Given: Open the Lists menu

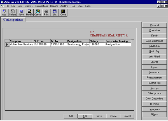Looking at the screenshot, I should click(x=20, y=6).
